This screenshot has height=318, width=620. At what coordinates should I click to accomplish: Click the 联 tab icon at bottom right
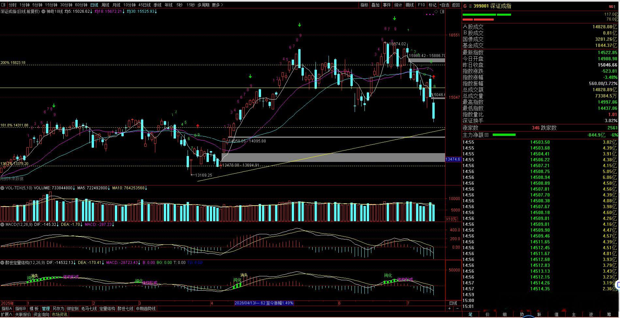tap(539, 314)
